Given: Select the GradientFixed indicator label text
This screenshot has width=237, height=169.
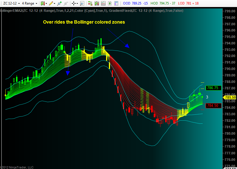Looking at the screenshot, I should click(x=146, y=11).
